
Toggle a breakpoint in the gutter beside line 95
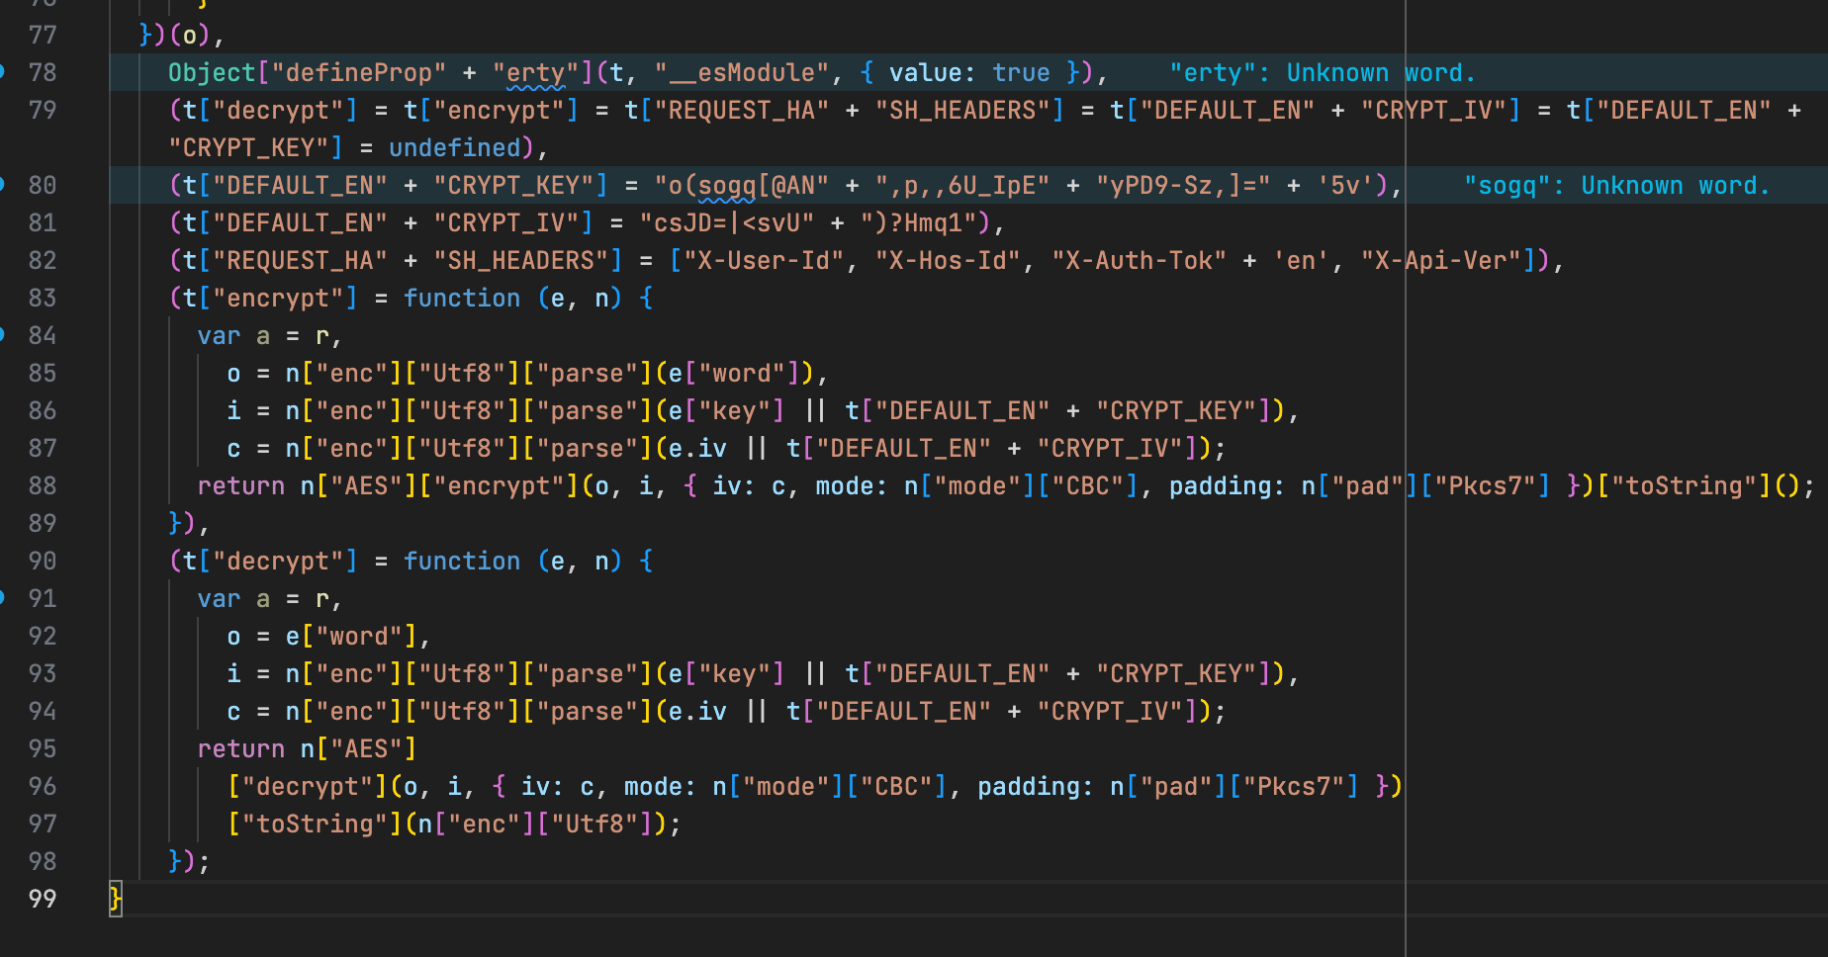(x=7, y=748)
